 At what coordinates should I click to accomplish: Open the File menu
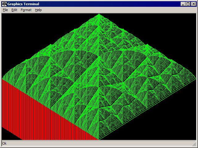click(5, 10)
